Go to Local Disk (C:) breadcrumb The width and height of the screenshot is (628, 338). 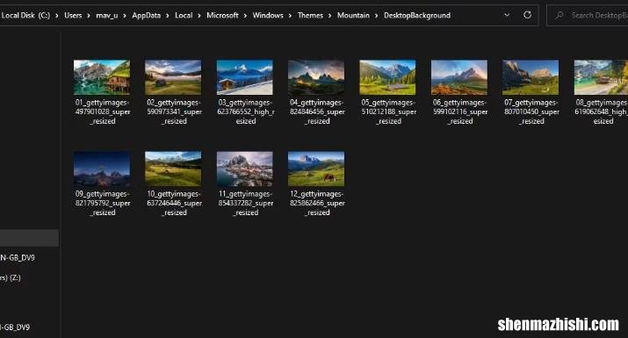[x=25, y=15]
